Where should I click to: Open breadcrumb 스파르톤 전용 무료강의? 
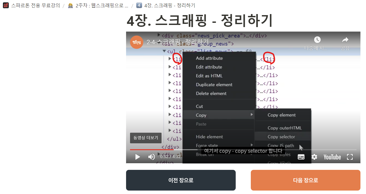[x=35, y=6]
